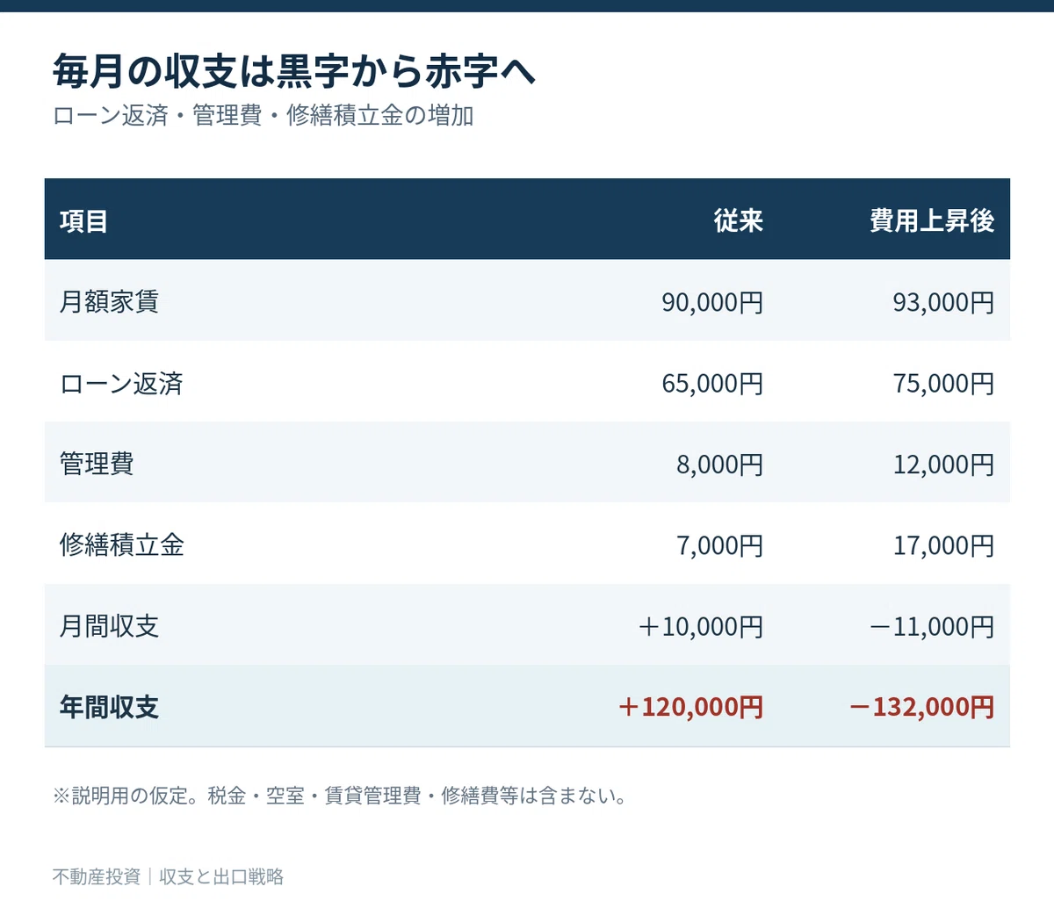Screen dimensions: 1054x908
Task: Select the 月間収支 row label
Action: [x=109, y=626]
